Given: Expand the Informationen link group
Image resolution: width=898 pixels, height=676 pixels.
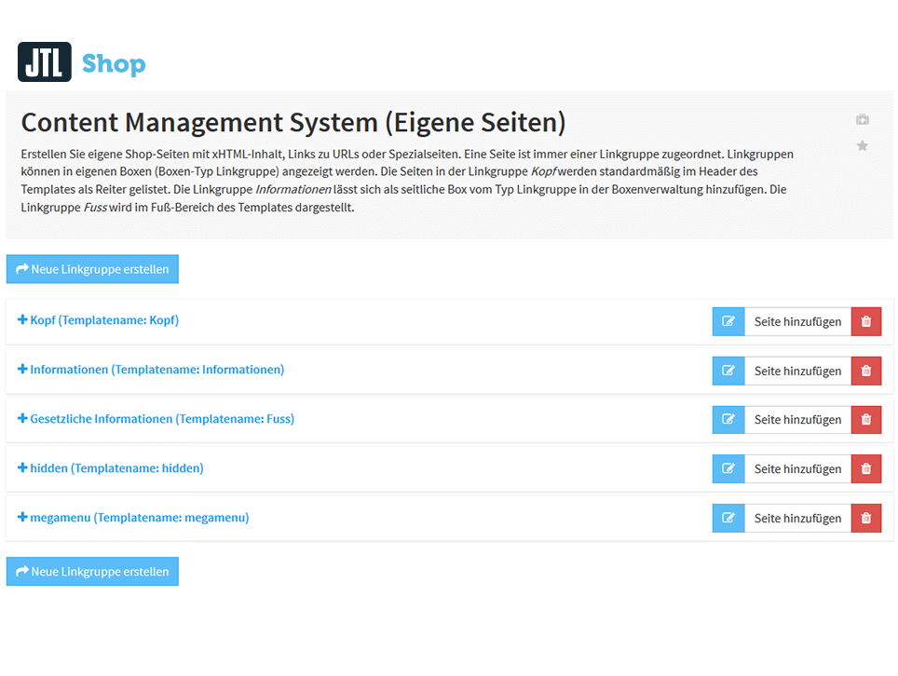Looking at the screenshot, I should (152, 370).
